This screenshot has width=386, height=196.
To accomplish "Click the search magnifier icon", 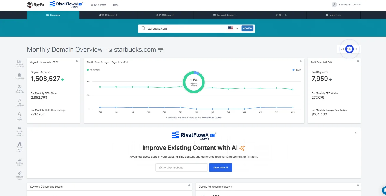I will pos(144,28).
